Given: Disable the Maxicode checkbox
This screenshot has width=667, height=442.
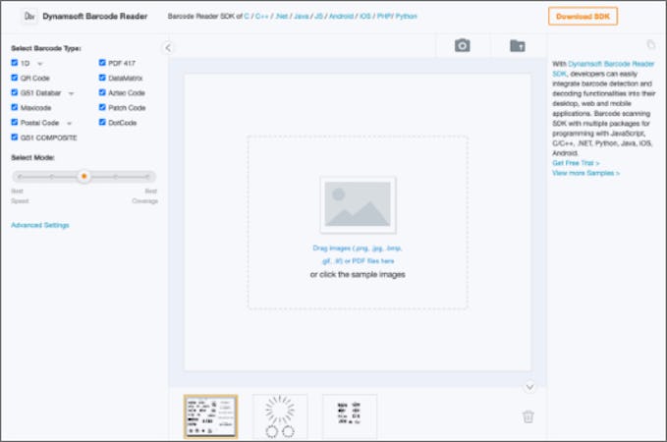Looking at the screenshot, I should pos(15,107).
